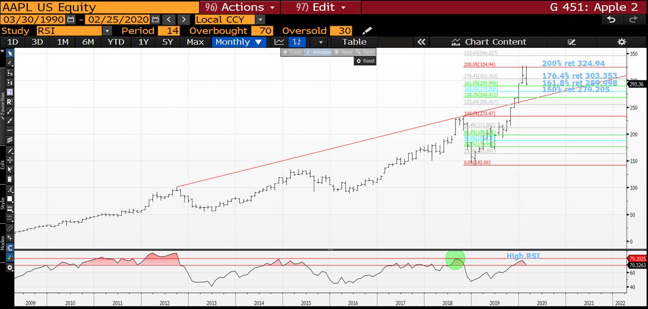
Task: Click the end date field 02/25/2020
Action: [x=118, y=19]
